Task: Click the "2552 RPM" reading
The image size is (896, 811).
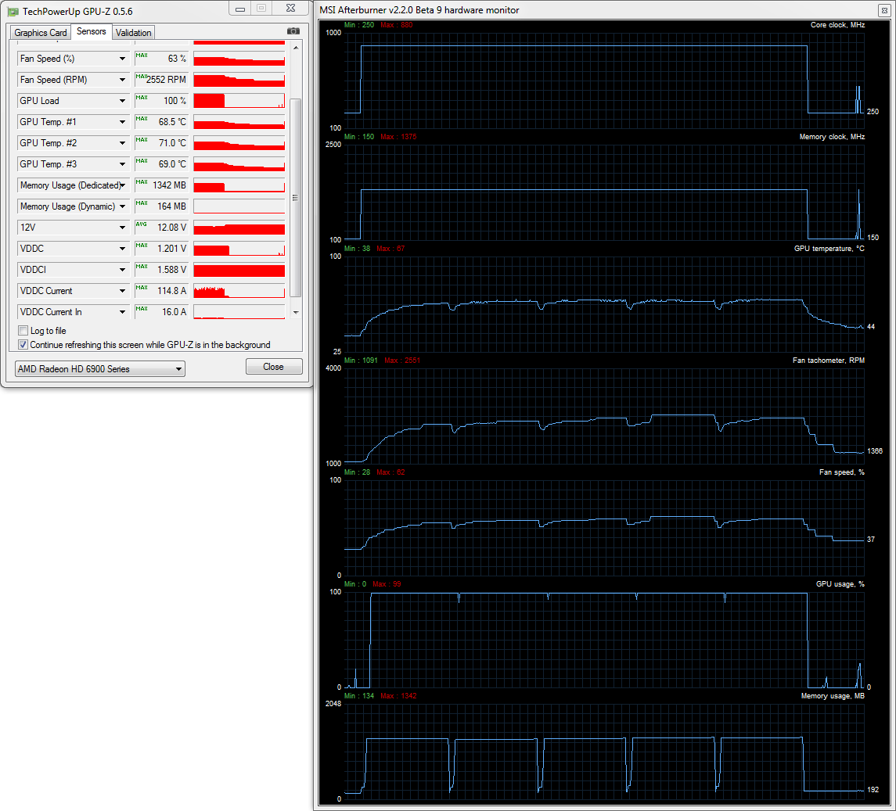Action: coord(166,80)
